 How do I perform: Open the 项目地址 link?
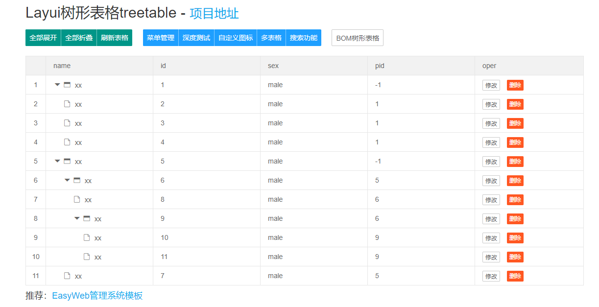click(214, 14)
